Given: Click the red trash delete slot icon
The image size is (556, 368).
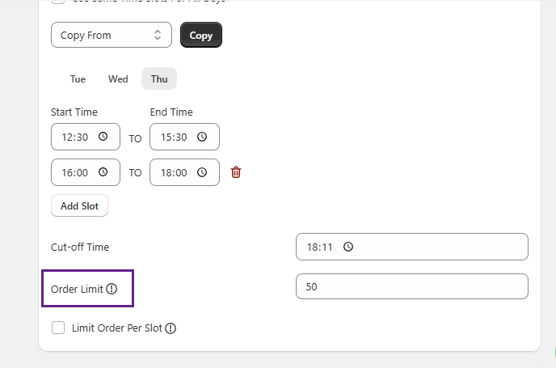Looking at the screenshot, I should click(236, 172).
